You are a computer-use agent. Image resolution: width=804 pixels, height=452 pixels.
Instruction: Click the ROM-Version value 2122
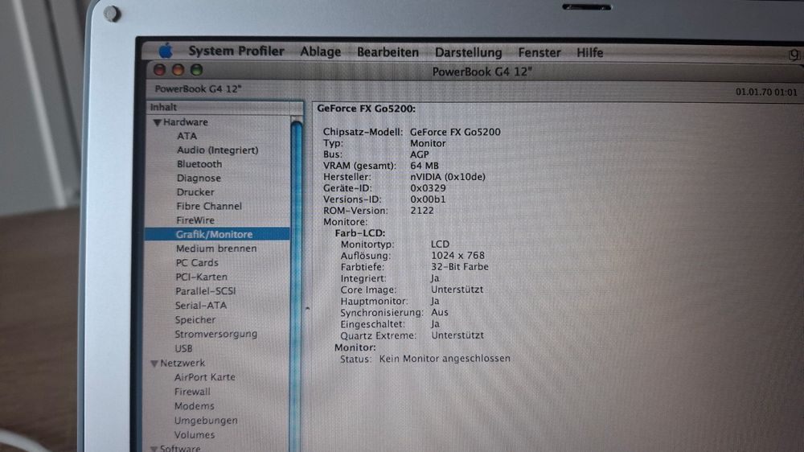pyautogui.click(x=422, y=211)
